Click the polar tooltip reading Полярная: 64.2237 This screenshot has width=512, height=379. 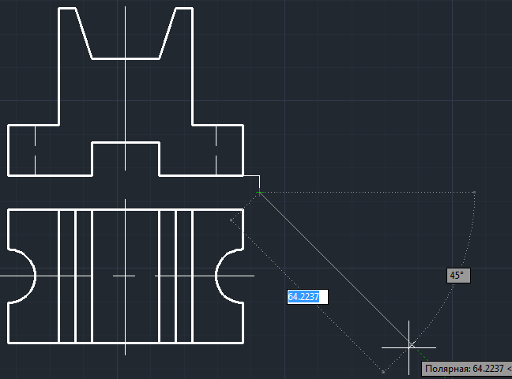467,369
